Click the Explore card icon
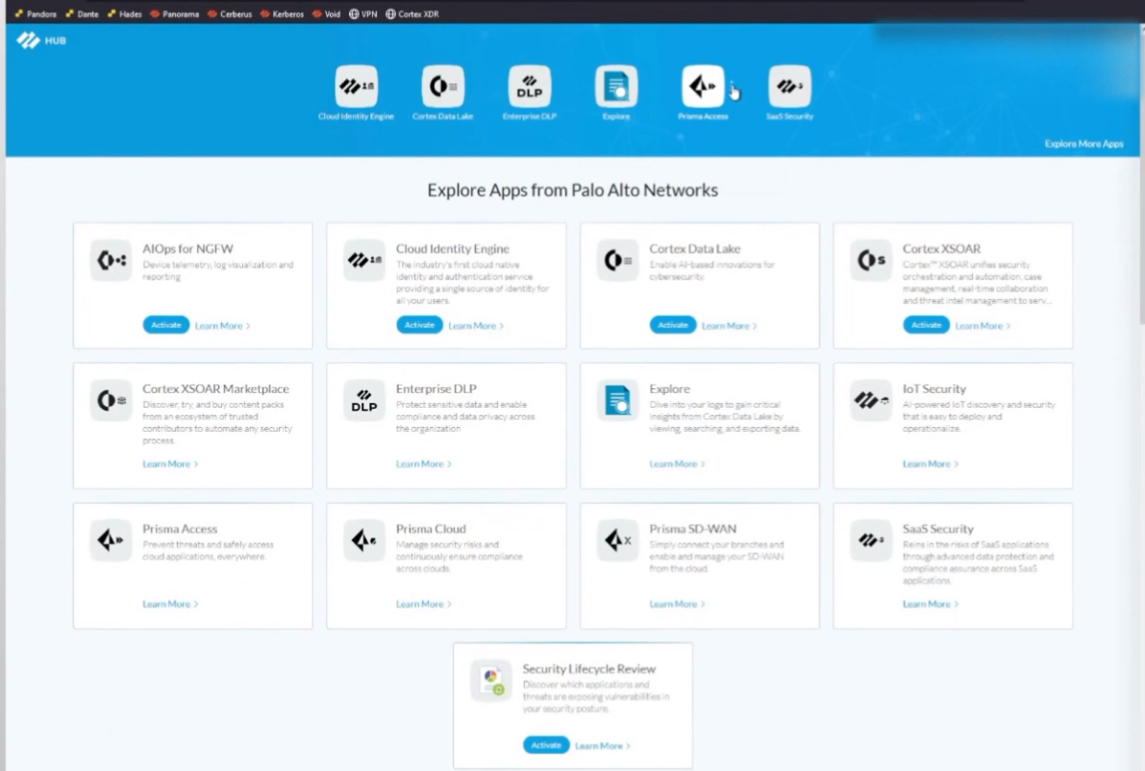This screenshot has width=1145, height=771. pos(618,400)
